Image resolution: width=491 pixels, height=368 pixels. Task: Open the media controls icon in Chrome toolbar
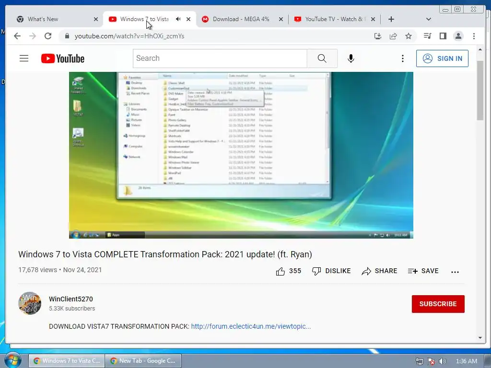click(x=427, y=36)
